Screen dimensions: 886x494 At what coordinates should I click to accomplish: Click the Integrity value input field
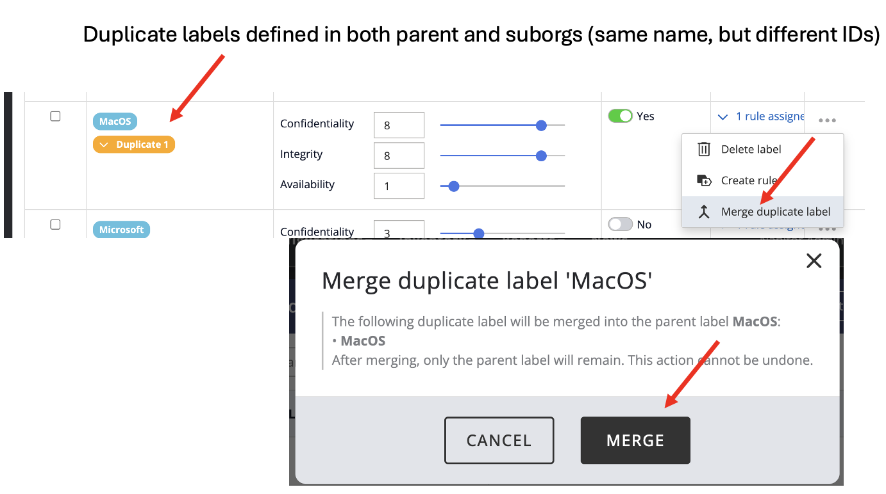(x=399, y=155)
